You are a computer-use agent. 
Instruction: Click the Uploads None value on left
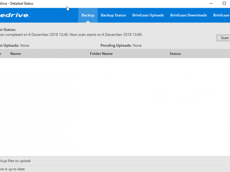(25, 45)
